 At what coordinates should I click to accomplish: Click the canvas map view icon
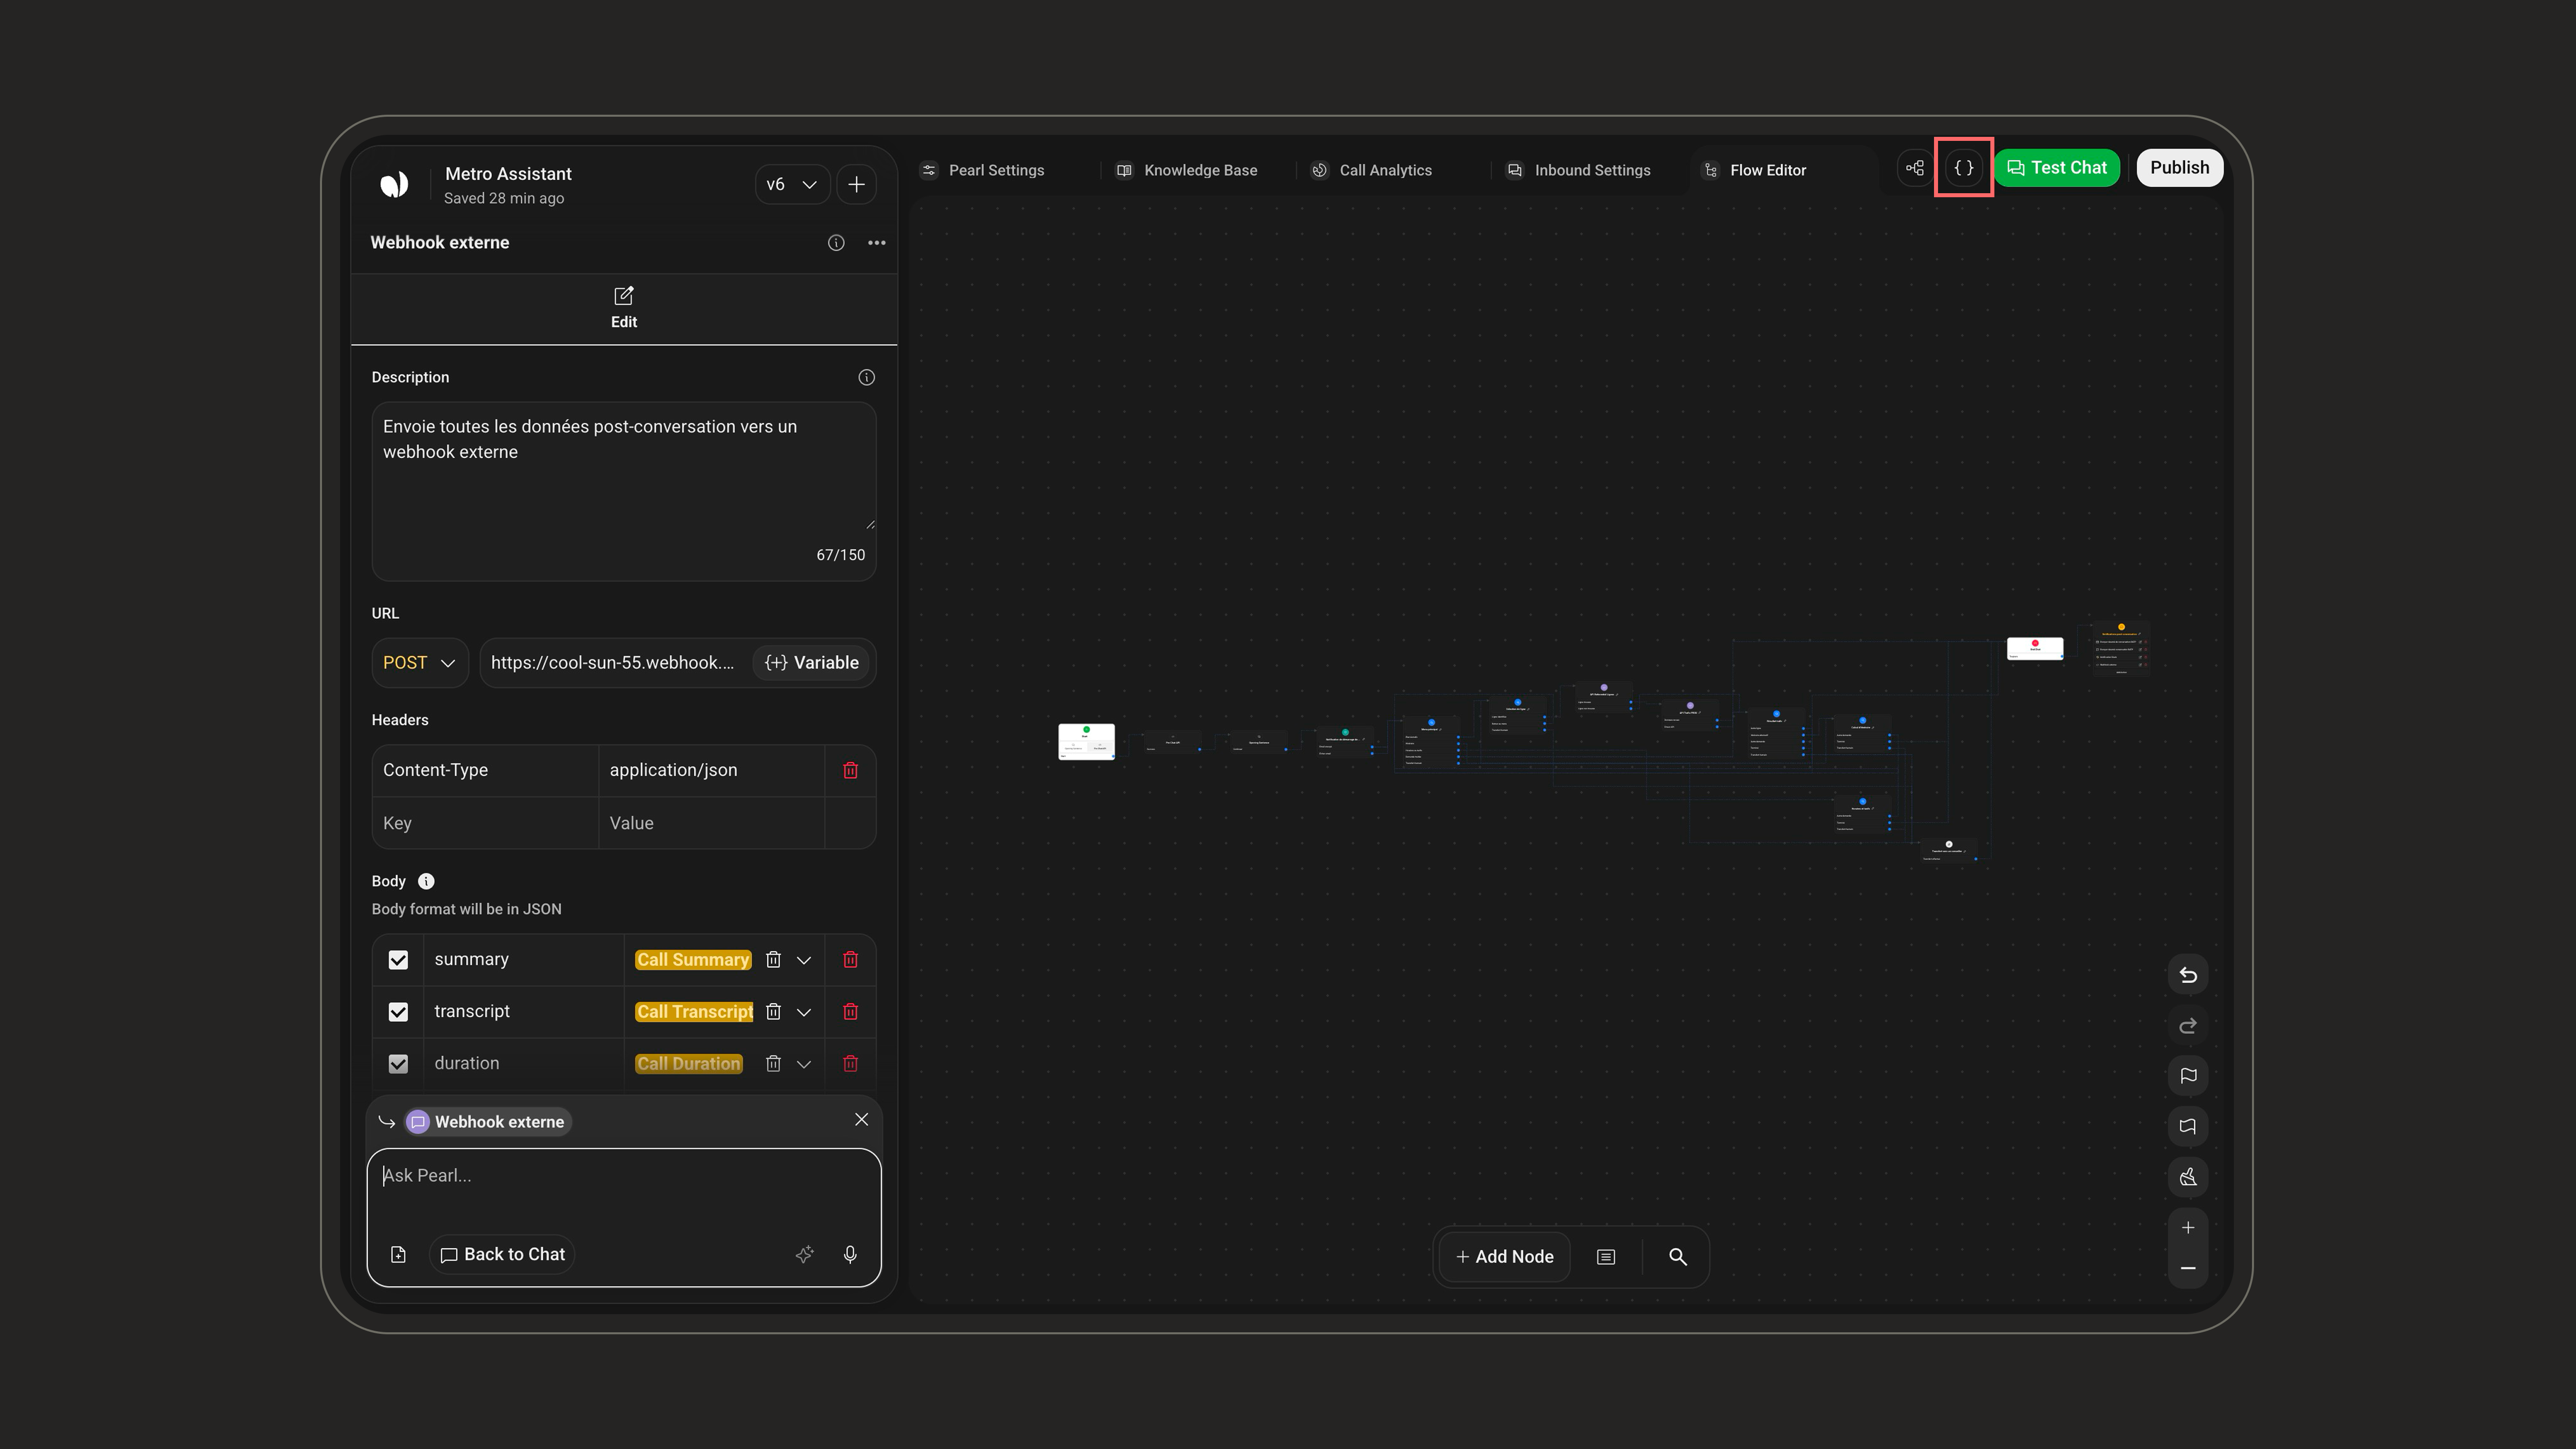pyautogui.click(x=2188, y=1127)
